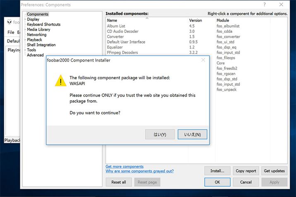The width and height of the screenshot is (296, 197).
Task: Expand the Playback tree node arrow
Action: pos(25,40)
